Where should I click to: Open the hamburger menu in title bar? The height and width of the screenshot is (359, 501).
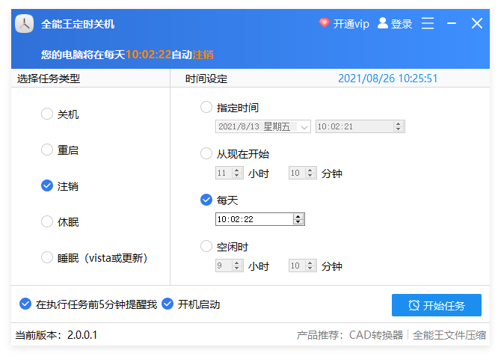click(x=428, y=23)
